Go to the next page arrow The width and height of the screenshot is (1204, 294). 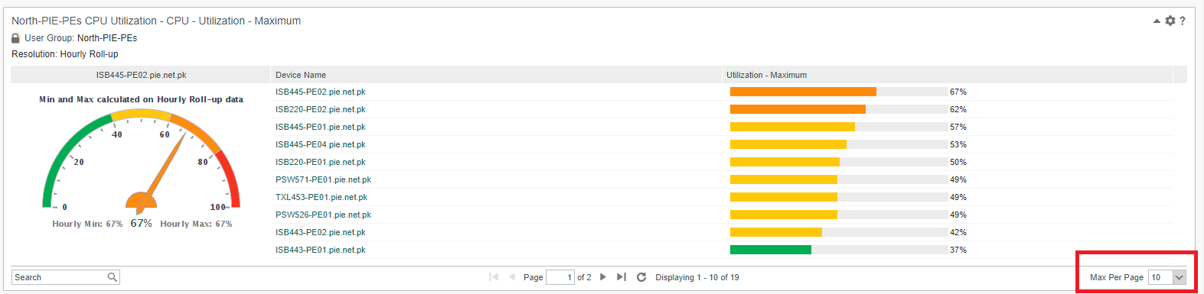click(x=603, y=277)
